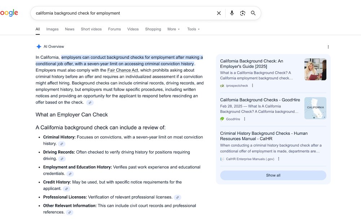
Task: Expand the Tools dropdown
Action: (x=193, y=29)
